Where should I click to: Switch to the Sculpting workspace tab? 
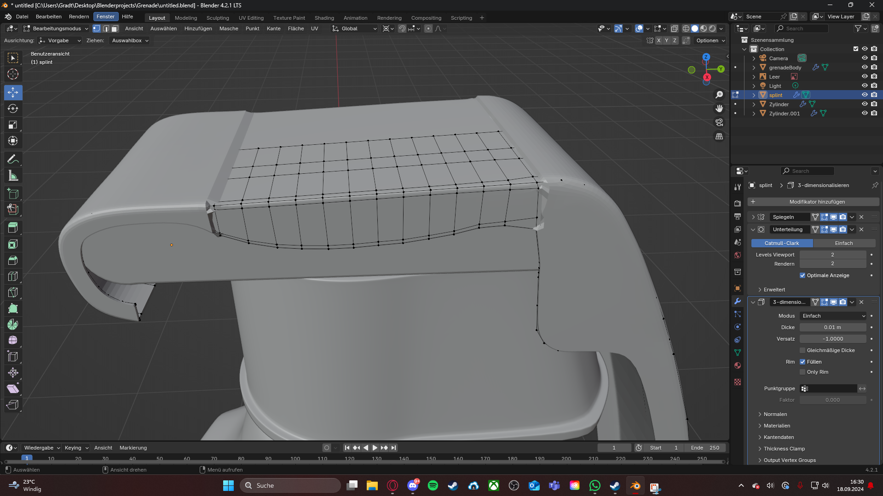218,18
